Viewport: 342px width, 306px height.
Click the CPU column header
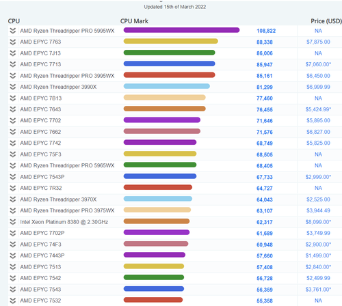(x=14, y=21)
